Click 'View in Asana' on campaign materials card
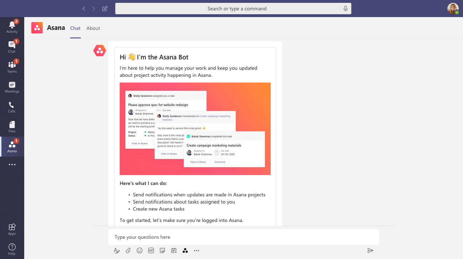The image size is (463, 259). pos(198,162)
